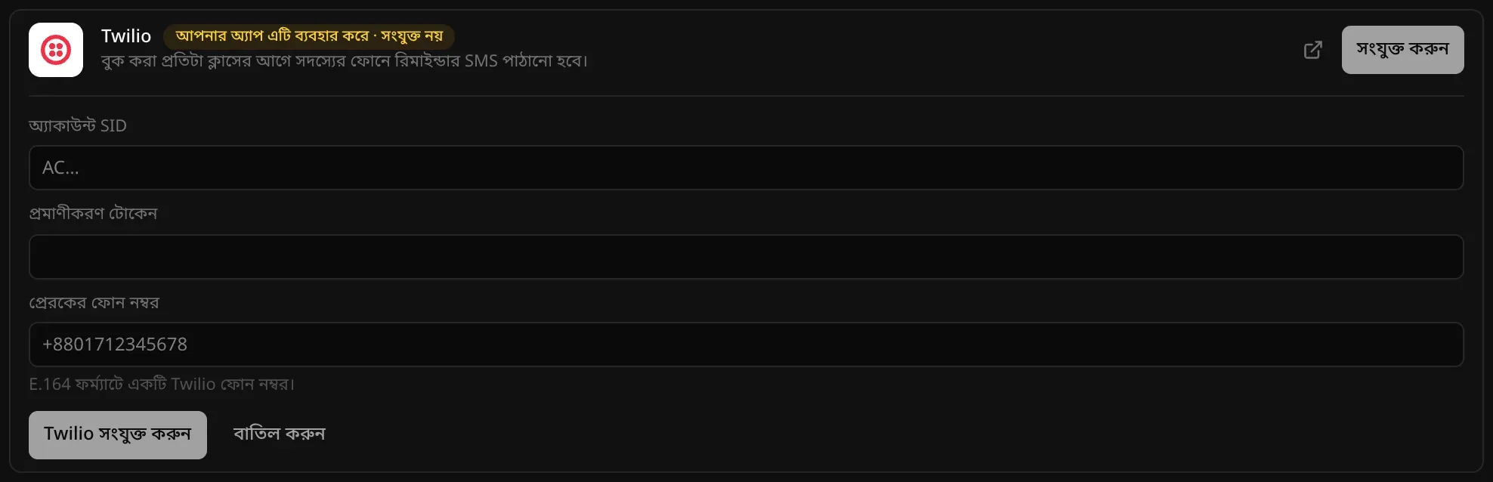1493x482 pixels.
Task: Cancel with বাতিল করুন button
Action: pos(280,434)
